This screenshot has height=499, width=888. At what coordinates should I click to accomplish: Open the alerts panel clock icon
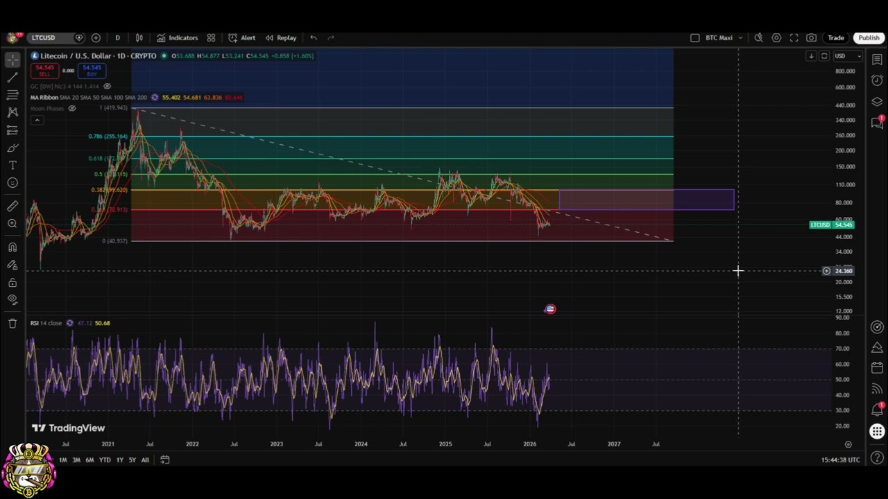(877, 80)
